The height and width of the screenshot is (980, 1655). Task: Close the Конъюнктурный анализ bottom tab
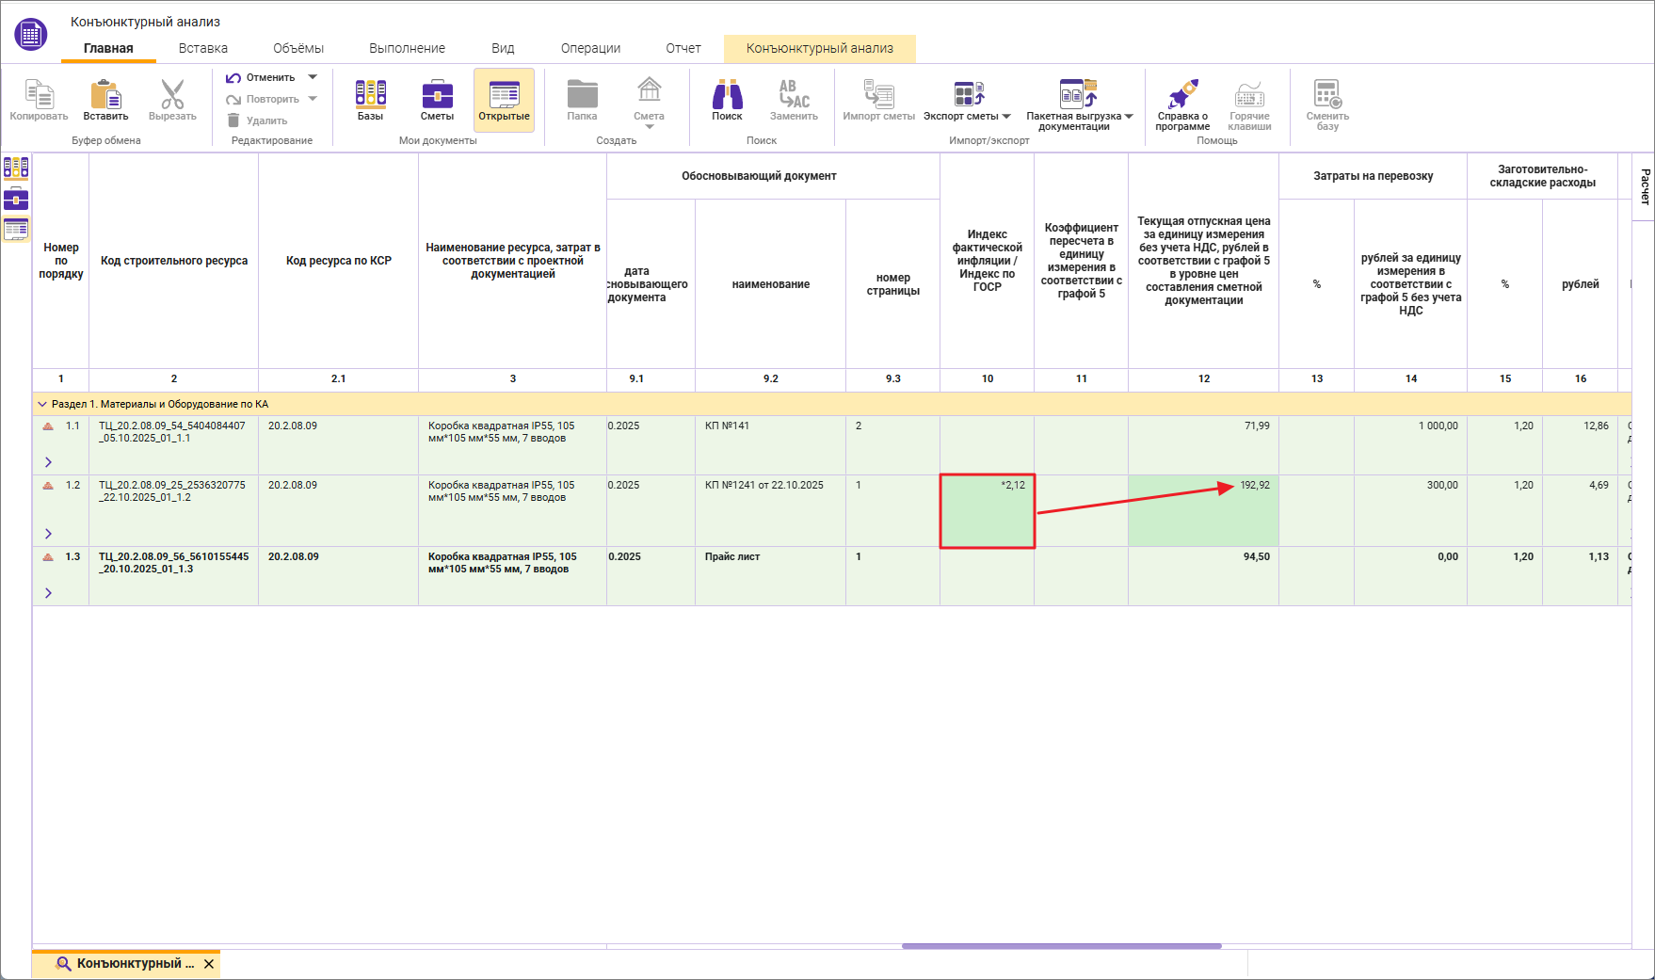coord(209,964)
